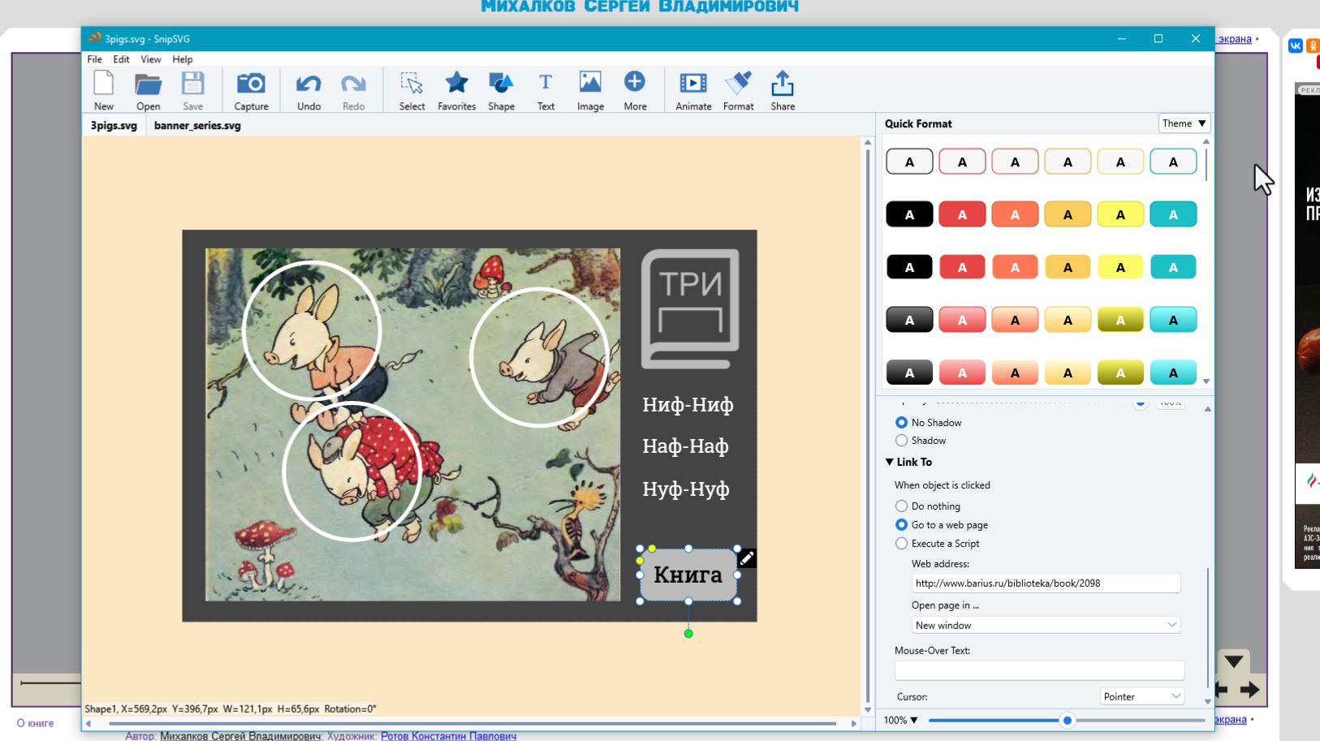The image size is (1320, 741).
Task: Click the right arrow in background browser page
Action: click(x=1249, y=690)
